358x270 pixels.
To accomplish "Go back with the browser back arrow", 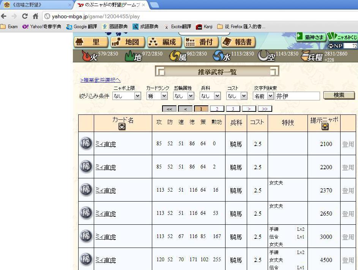I will (4, 16).
